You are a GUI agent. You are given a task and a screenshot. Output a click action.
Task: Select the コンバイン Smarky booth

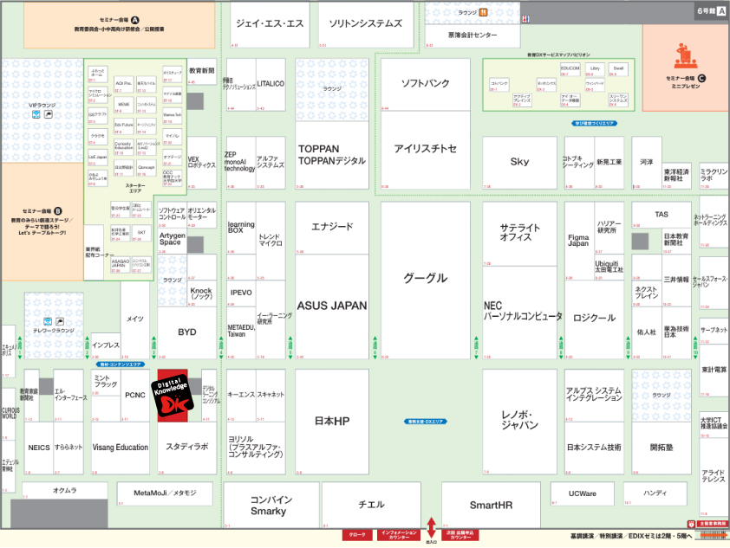271,505
